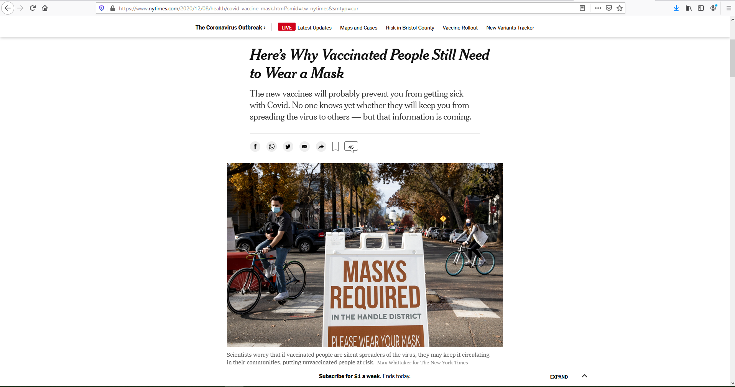Open the Vaccine Rollout section
The height and width of the screenshot is (387, 735).
pos(460,28)
